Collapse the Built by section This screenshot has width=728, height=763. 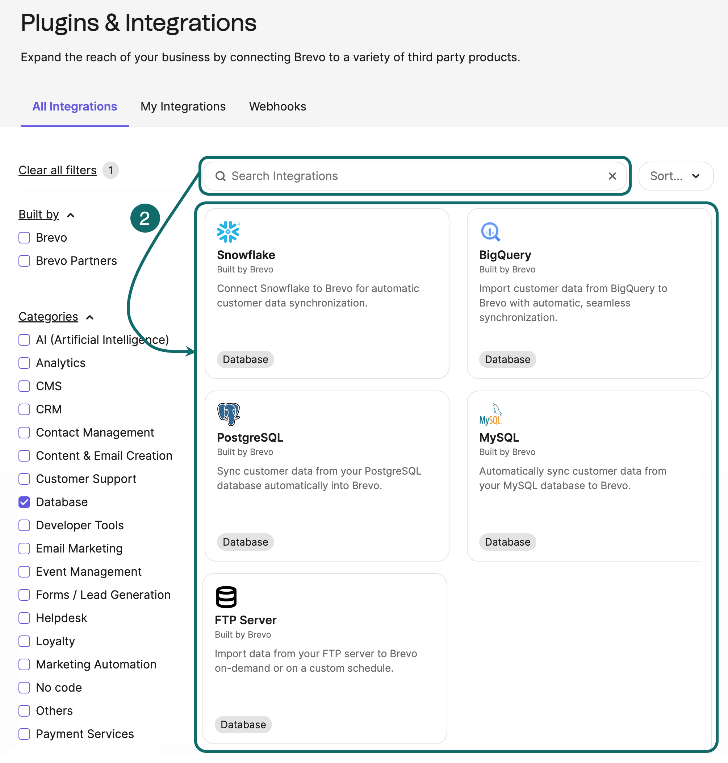point(71,214)
